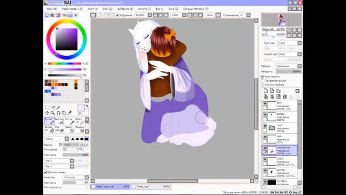Image resolution: width=346 pixels, height=195 pixels.
Task: Choose the airbrush tool
Action: 59,121
